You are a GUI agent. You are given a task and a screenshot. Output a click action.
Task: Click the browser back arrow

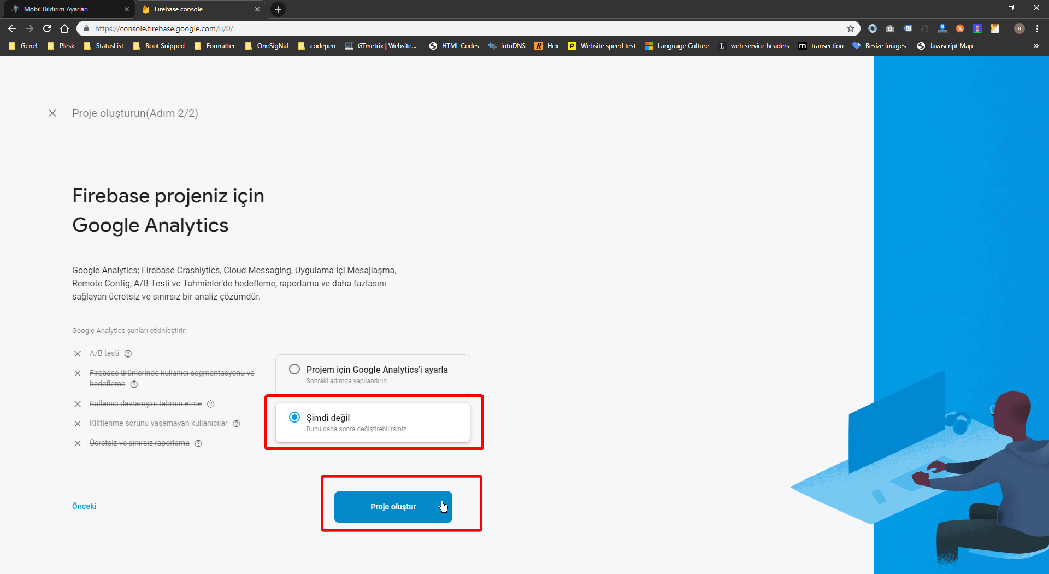(12, 28)
